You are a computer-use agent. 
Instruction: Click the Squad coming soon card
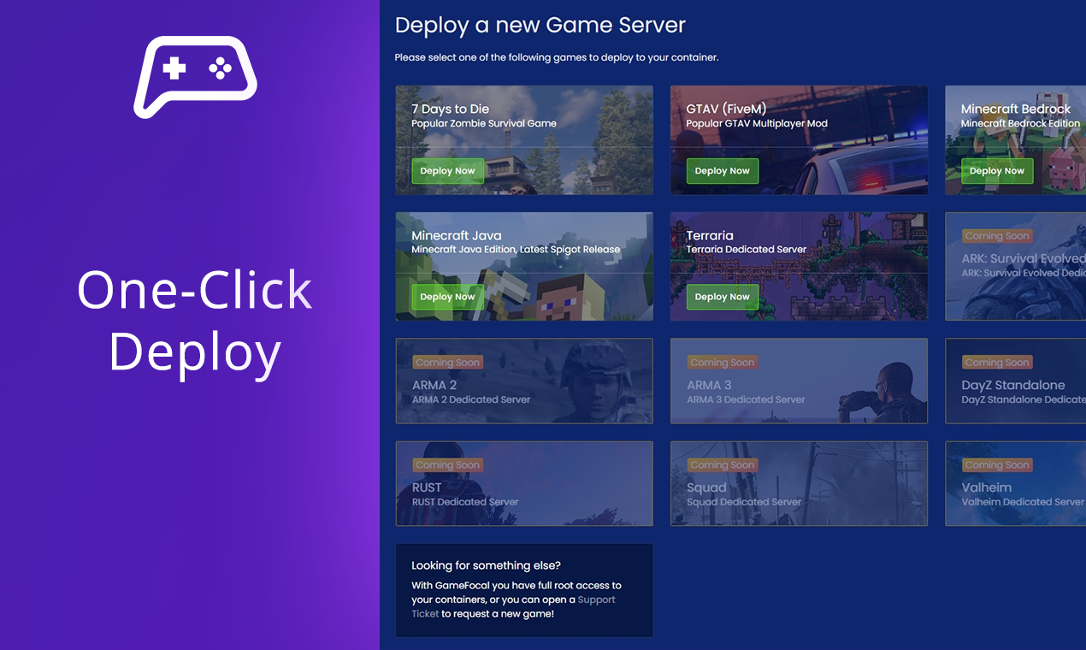click(x=799, y=483)
